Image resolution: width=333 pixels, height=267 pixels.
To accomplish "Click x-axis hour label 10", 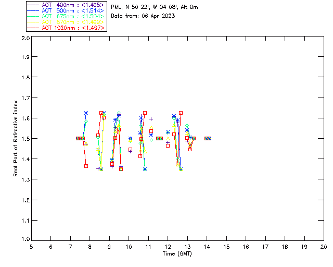I will pyautogui.click(x=129, y=247).
